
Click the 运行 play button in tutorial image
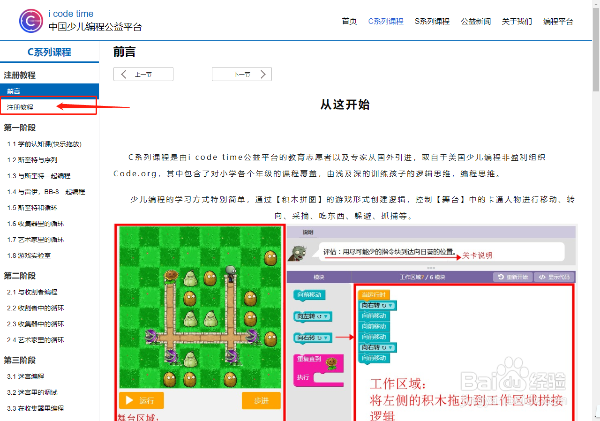coord(142,401)
